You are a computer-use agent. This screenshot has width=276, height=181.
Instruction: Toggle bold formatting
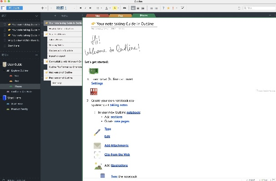[x=80, y=8]
